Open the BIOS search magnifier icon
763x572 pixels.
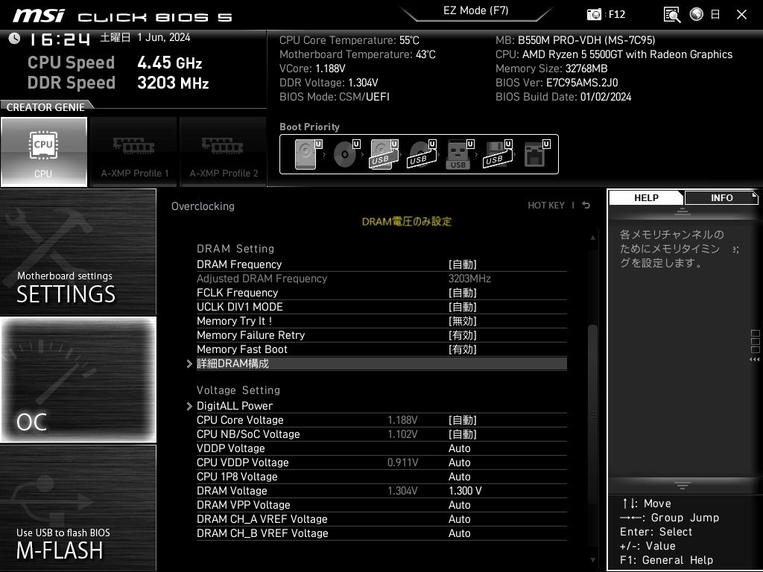tap(672, 14)
